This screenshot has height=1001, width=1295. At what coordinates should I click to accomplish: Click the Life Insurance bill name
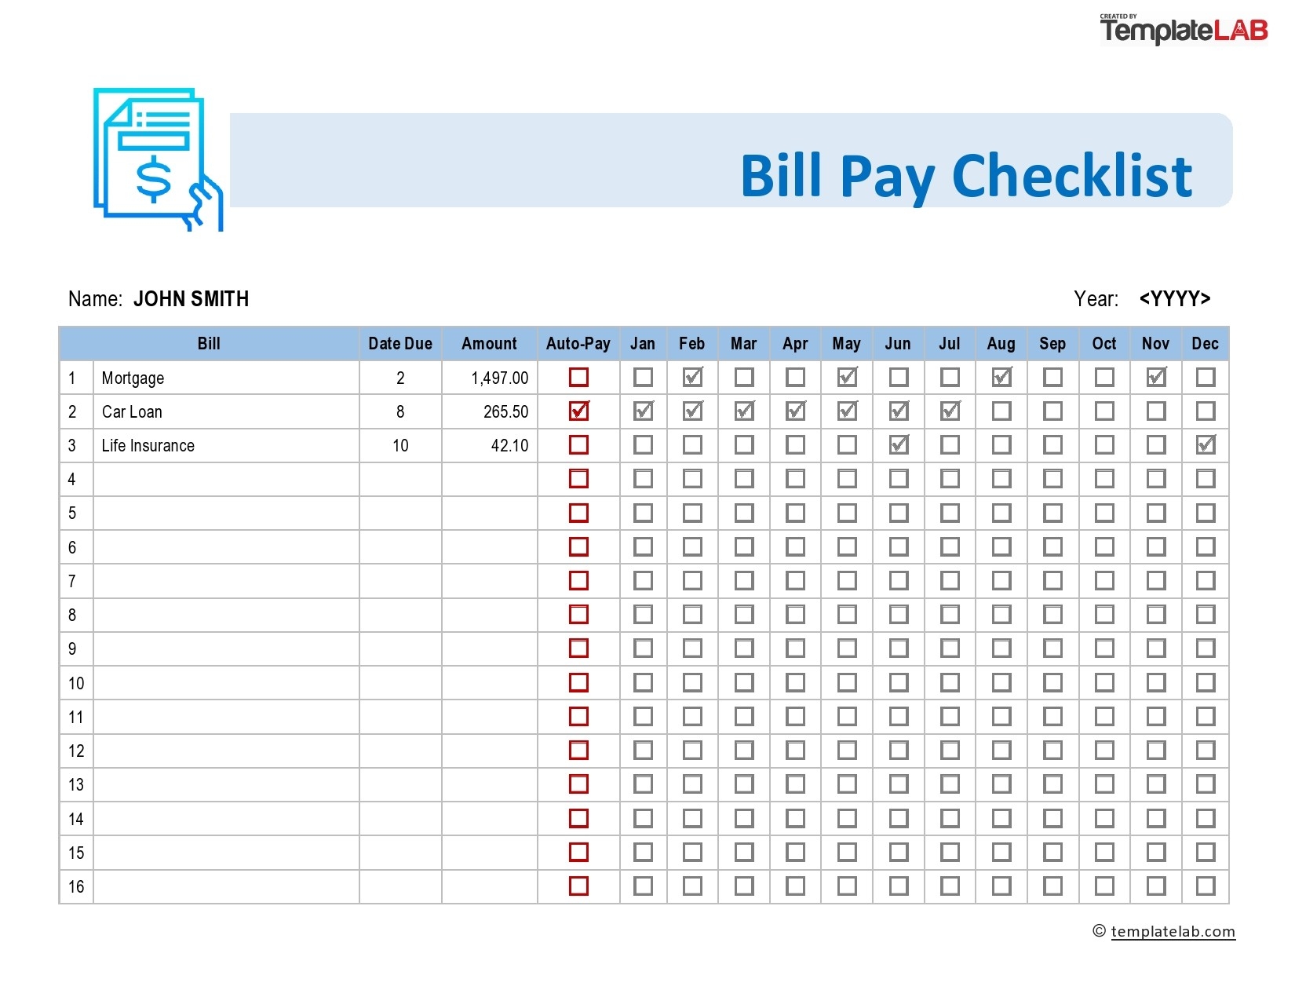(x=148, y=445)
